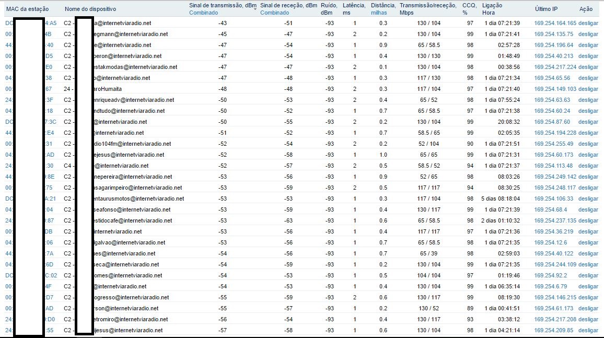Select device name estakmodas@internetviaradio.net
The height and width of the screenshot is (338, 604).
136,67
